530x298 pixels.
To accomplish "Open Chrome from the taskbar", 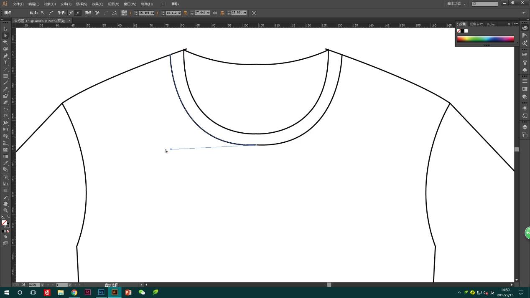I will [x=74, y=293].
